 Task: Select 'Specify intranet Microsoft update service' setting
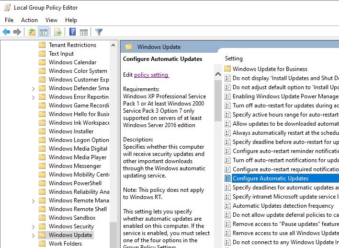[x=285, y=197]
